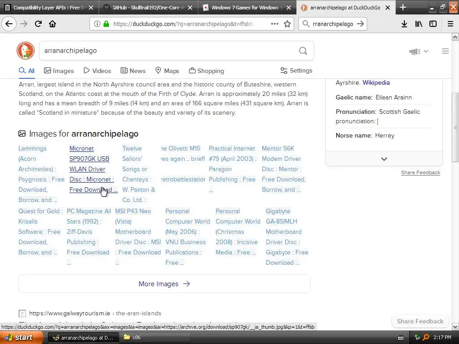459x344 pixels.
Task: Open the Firefox hamburger menu
Action: tap(450, 24)
